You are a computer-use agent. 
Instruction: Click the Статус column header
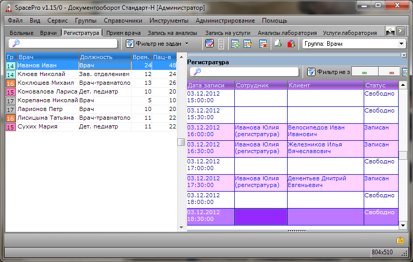(x=381, y=85)
